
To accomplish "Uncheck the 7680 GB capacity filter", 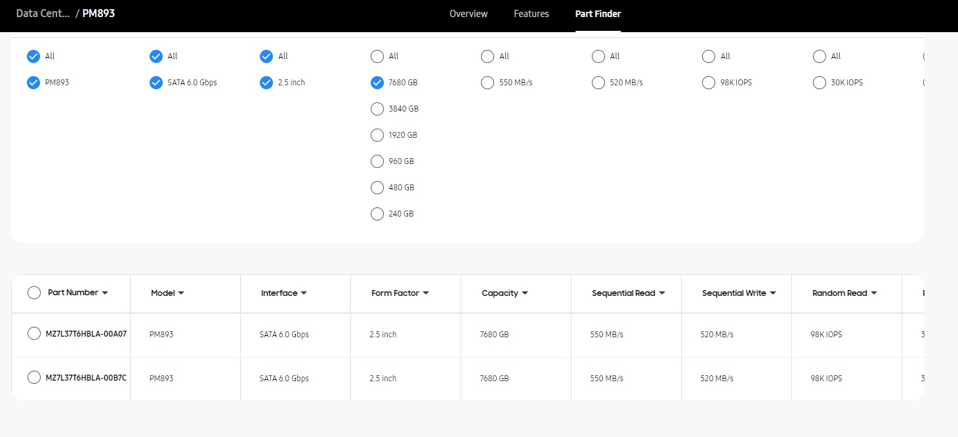I will click(377, 83).
